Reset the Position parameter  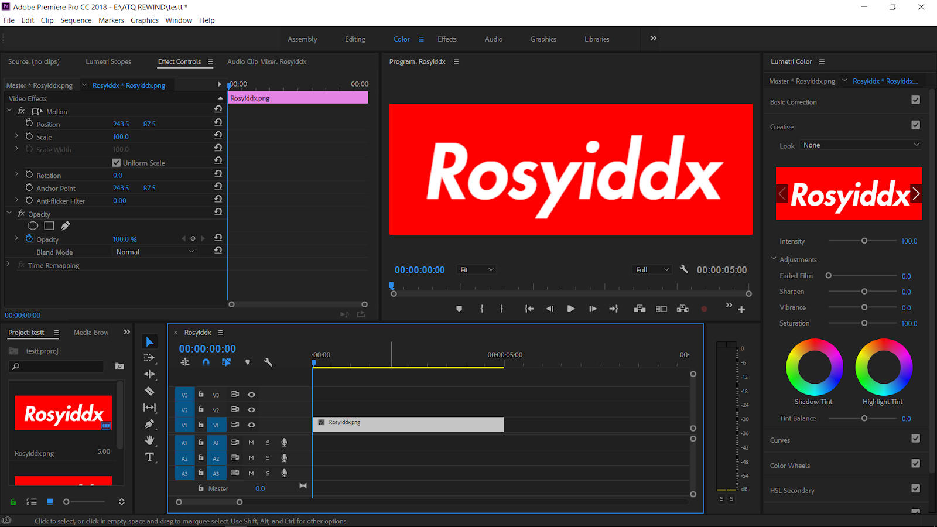point(218,122)
